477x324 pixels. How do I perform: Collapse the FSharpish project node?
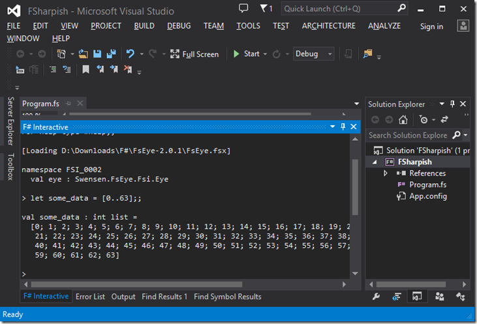[x=375, y=162]
